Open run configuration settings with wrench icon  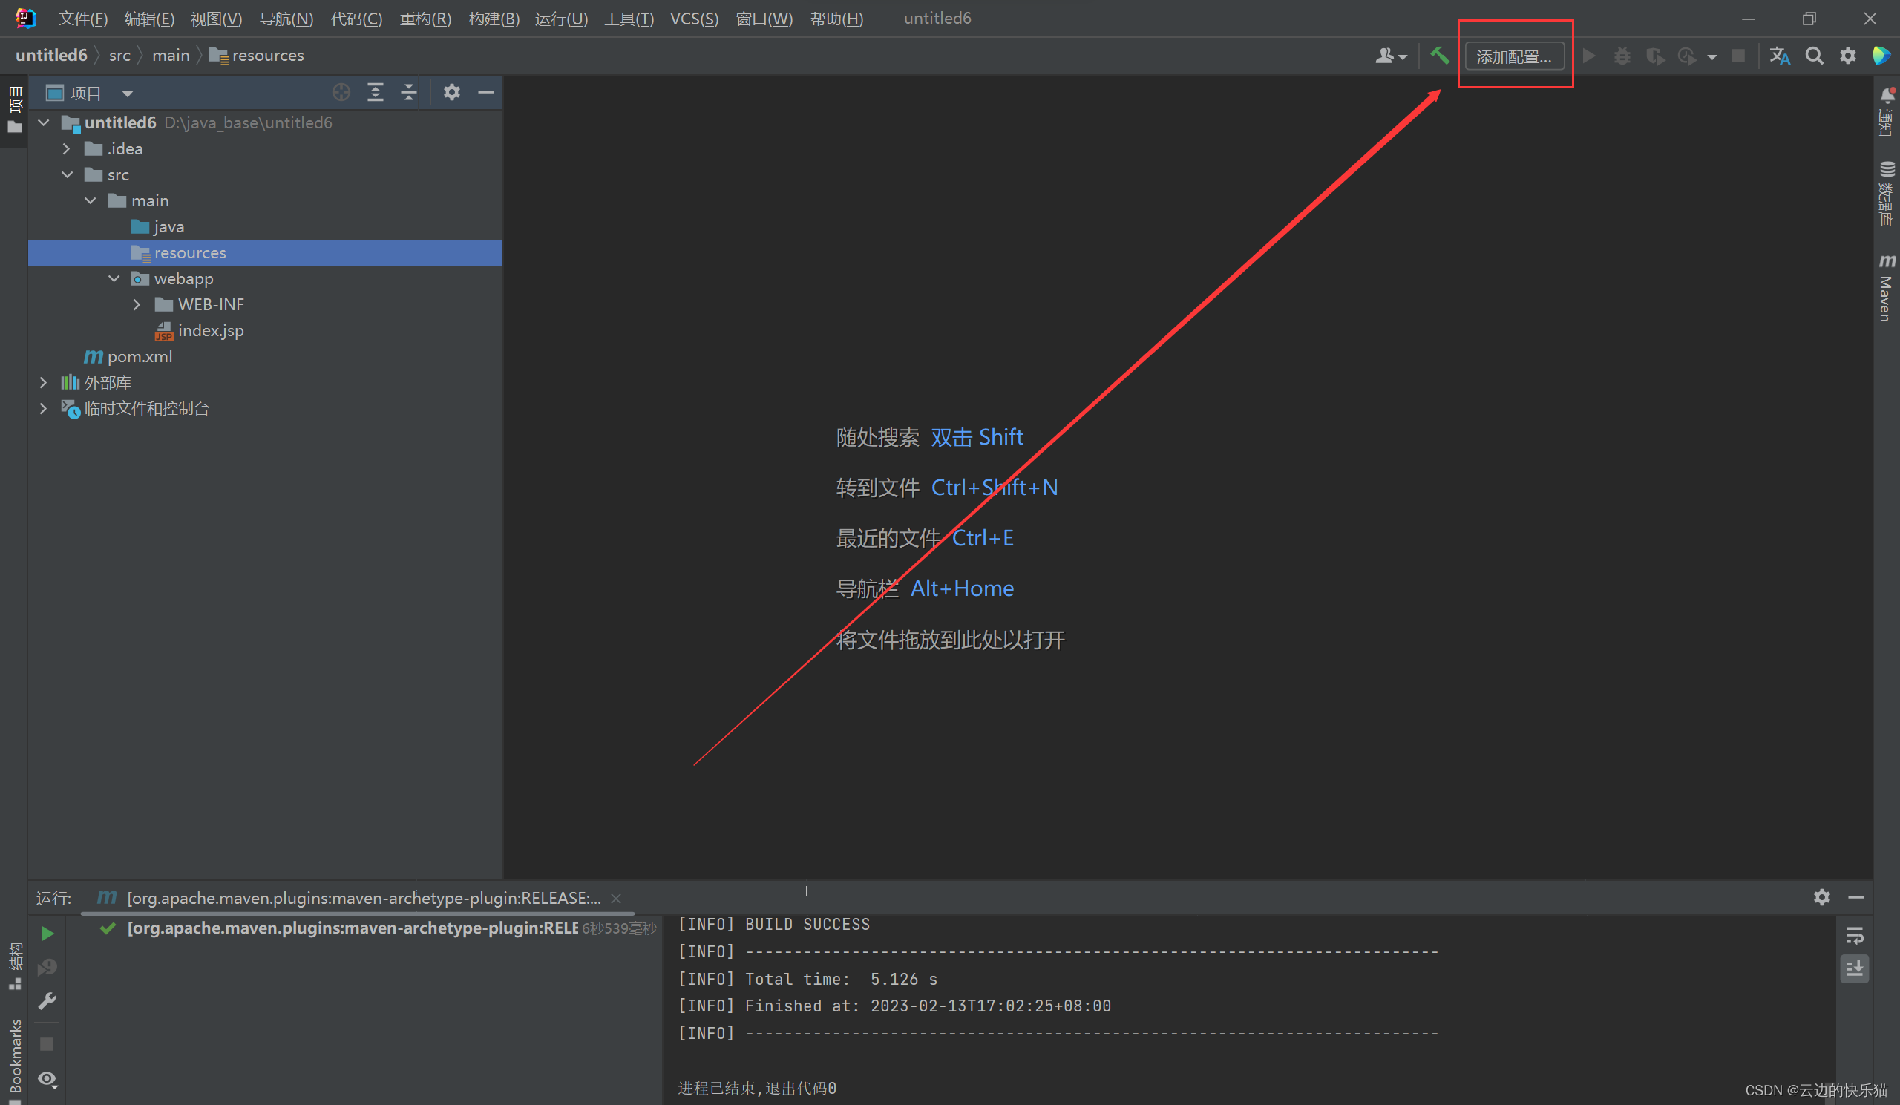[x=47, y=1000]
